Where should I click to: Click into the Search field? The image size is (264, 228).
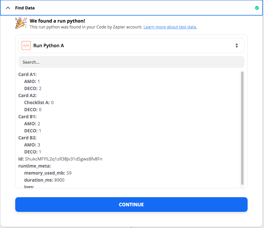[x=131, y=62]
